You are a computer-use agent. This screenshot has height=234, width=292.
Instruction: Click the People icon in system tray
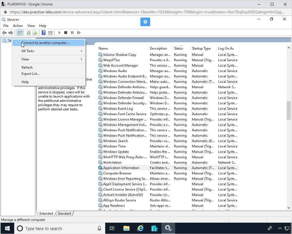(270, 228)
